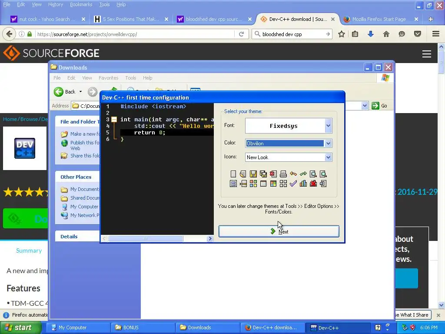Click the bar chart profile icon
445x334 pixels.
[x=303, y=184]
